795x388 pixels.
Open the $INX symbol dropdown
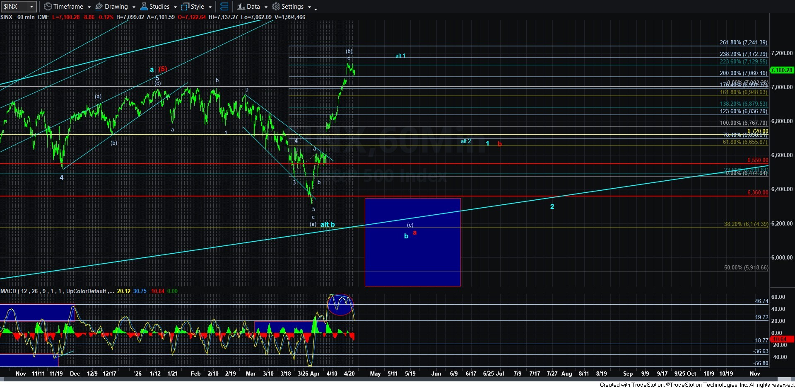coord(31,7)
